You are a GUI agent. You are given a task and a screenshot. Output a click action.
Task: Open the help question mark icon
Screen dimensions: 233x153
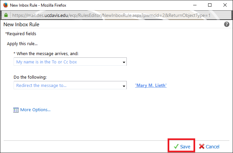tap(226, 24)
